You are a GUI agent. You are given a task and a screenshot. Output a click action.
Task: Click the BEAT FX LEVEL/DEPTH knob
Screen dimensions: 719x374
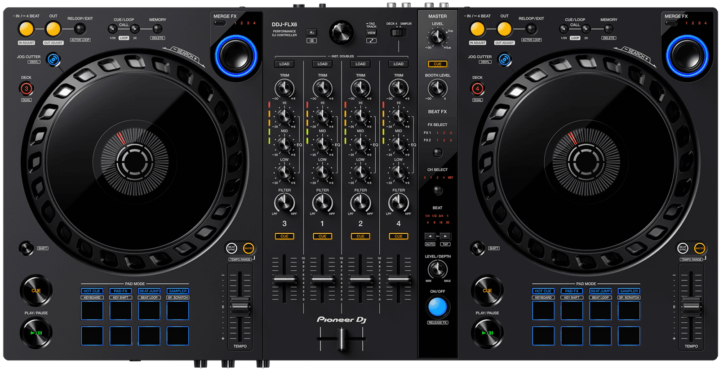tap(437, 269)
